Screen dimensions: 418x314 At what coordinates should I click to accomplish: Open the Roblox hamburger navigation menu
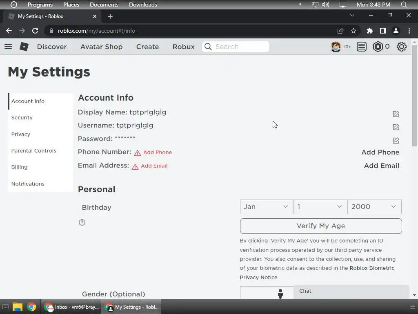tap(8, 47)
